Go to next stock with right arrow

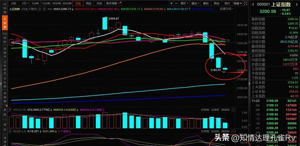pyautogui.click(x=297, y=5)
